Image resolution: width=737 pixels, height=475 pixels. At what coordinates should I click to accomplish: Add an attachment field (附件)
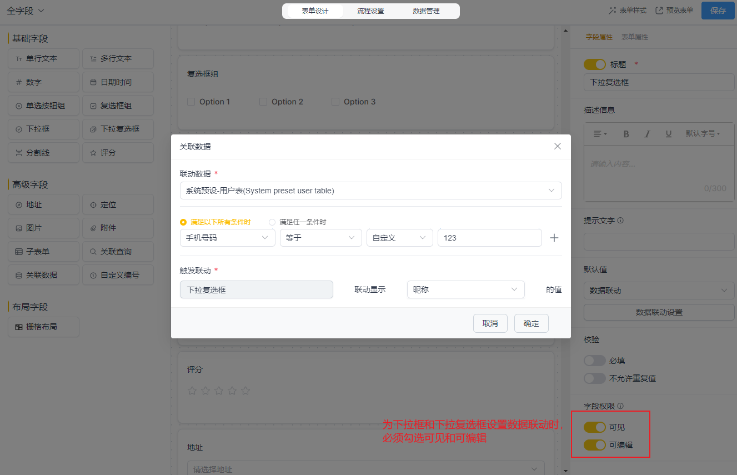coord(118,228)
